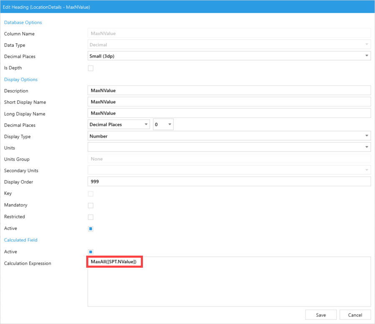The width and height of the screenshot is (375, 324).
Task: Click the Save button
Action: pyautogui.click(x=320, y=315)
